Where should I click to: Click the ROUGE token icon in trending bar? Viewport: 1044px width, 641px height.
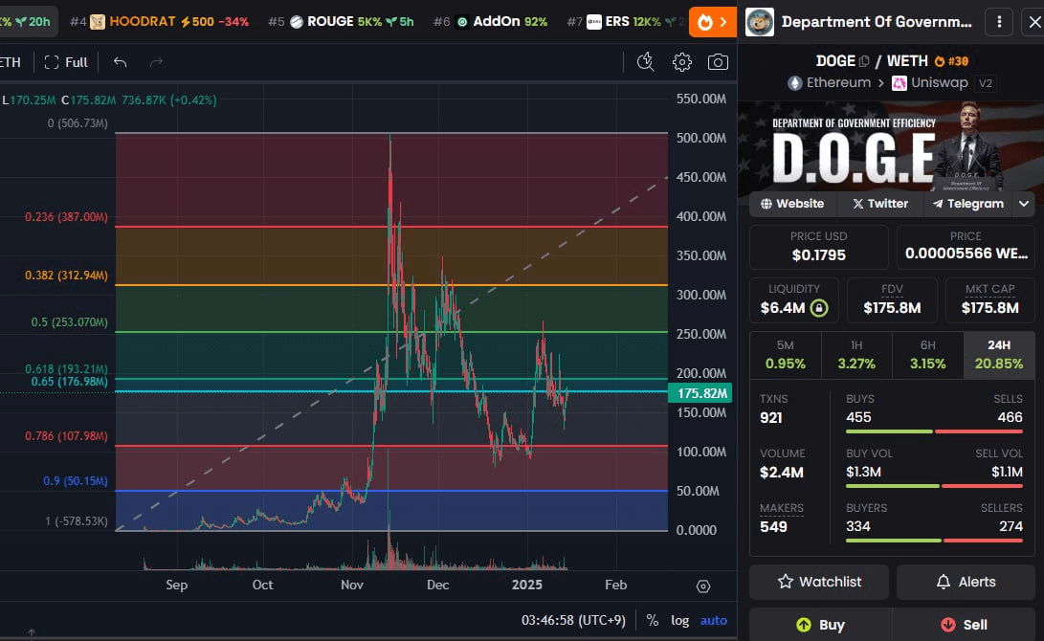297,22
